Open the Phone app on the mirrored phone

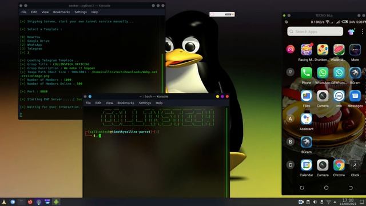click(306, 73)
